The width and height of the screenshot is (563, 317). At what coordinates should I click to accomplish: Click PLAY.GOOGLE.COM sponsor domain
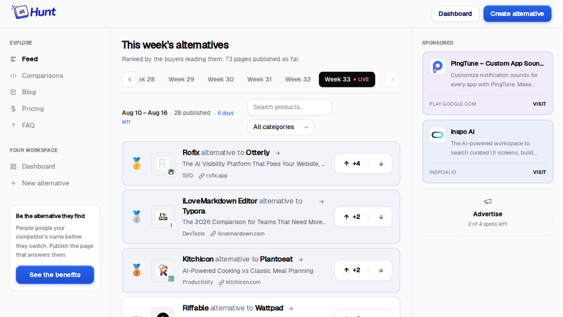(x=452, y=104)
